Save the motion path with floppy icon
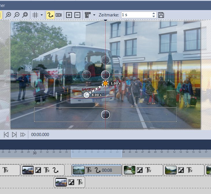 pyautogui.click(x=161, y=15)
